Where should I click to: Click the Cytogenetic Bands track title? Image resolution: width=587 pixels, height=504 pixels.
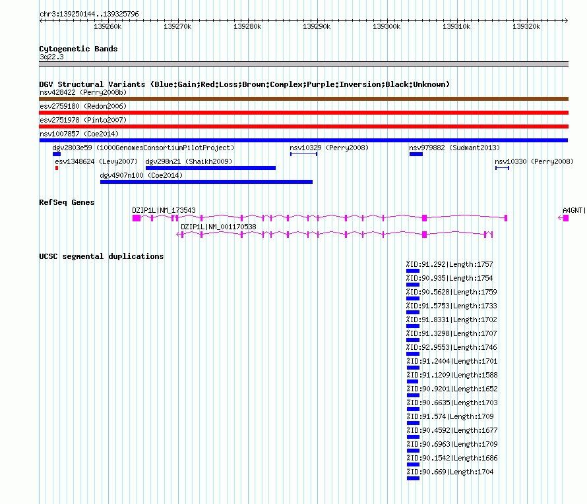[x=78, y=49]
